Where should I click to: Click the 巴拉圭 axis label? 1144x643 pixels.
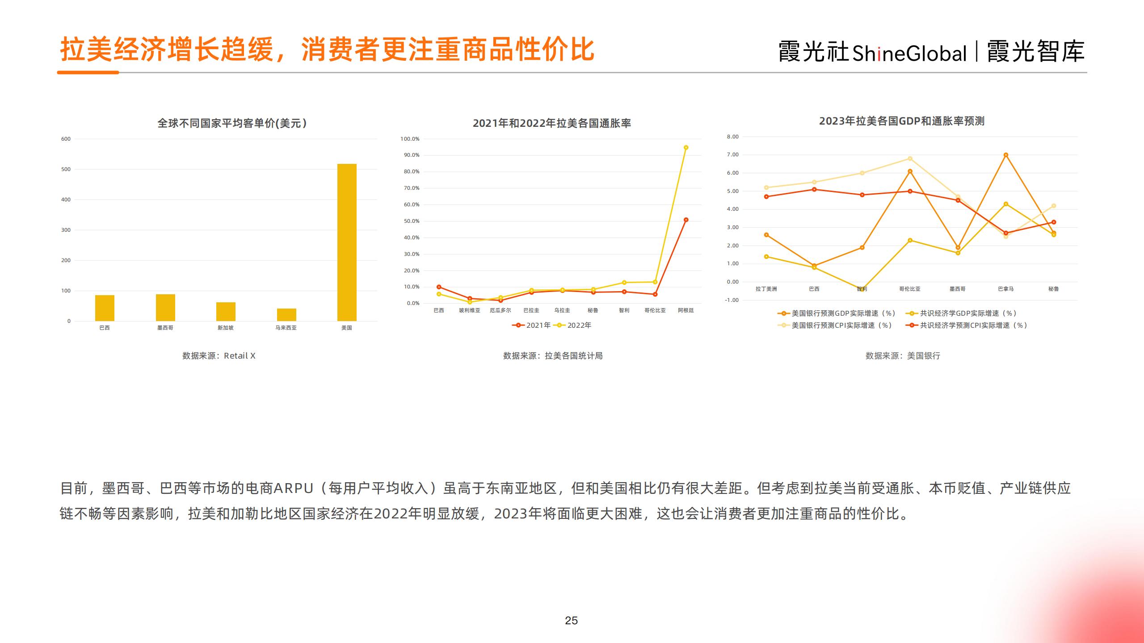[x=531, y=310]
